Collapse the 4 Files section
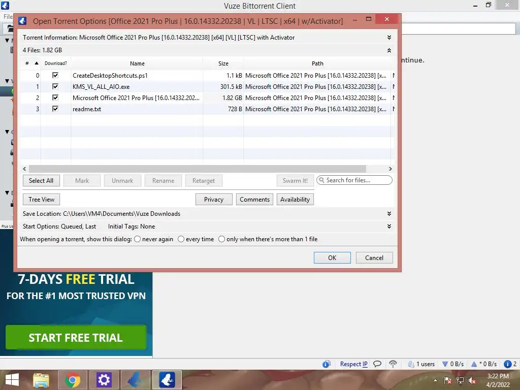Image resolution: width=520 pixels, height=390 pixels. coord(389,50)
